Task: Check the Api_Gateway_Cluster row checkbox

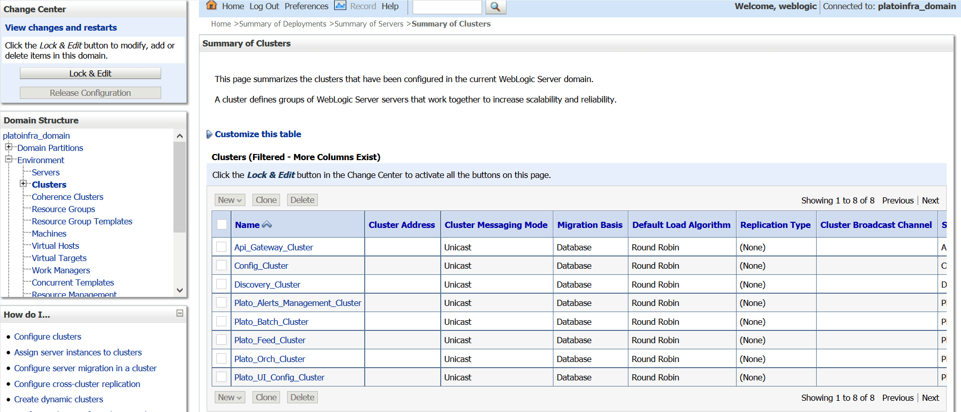Action: coord(221,247)
